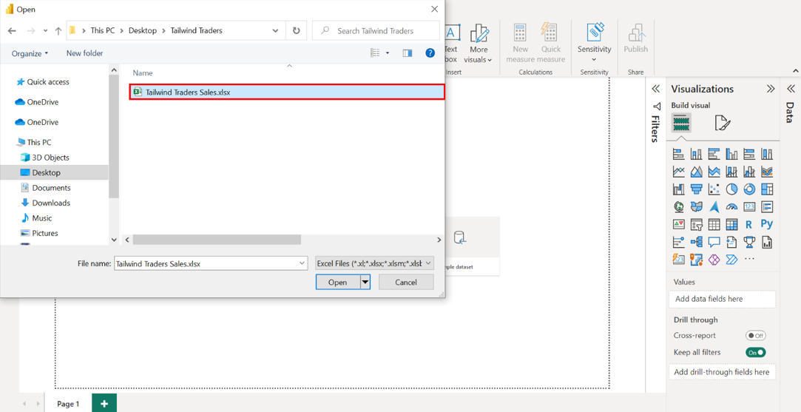Screen dimensions: 801x412
Task: Click the refresh icon in address bar
Action: tap(297, 31)
